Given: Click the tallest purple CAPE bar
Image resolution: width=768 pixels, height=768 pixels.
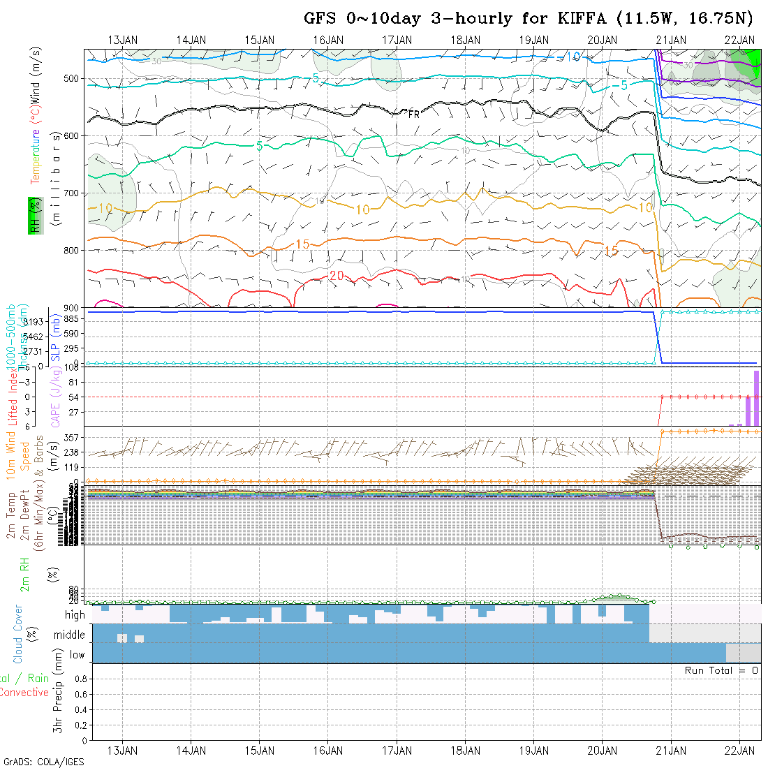Looking at the screenshot, I should tap(756, 397).
